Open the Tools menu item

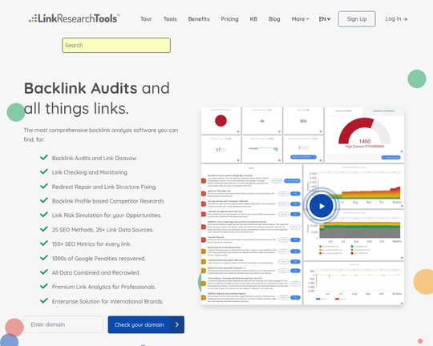tap(170, 19)
